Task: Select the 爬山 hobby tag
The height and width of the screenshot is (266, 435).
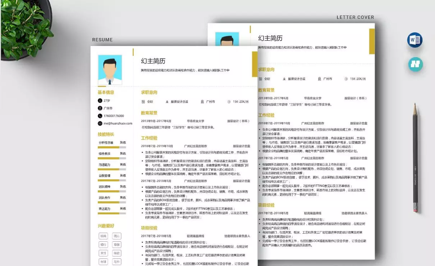Action: coord(116,236)
